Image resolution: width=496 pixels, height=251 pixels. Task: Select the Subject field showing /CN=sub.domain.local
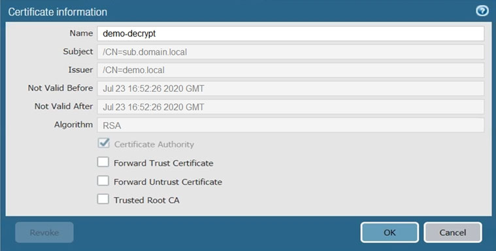pos(290,52)
